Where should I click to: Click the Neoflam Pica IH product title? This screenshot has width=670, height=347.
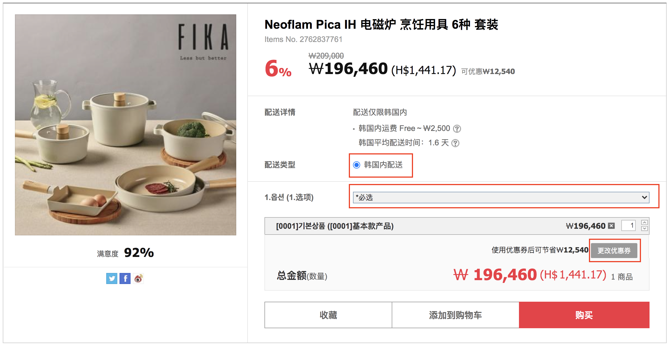click(x=381, y=25)
